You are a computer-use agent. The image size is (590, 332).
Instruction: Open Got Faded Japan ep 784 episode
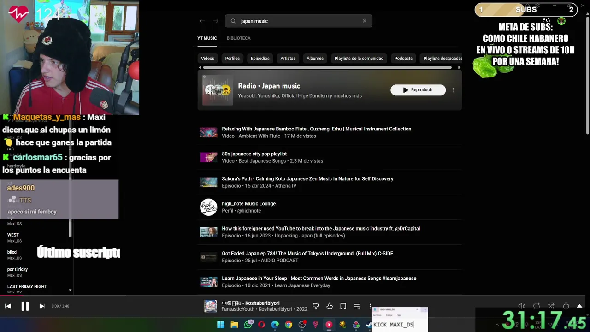pyautogui.click(x=330, y=257)
